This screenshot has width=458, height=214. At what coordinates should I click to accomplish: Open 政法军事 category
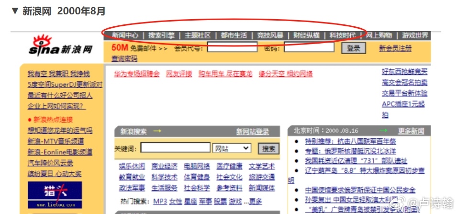[132, 188]
